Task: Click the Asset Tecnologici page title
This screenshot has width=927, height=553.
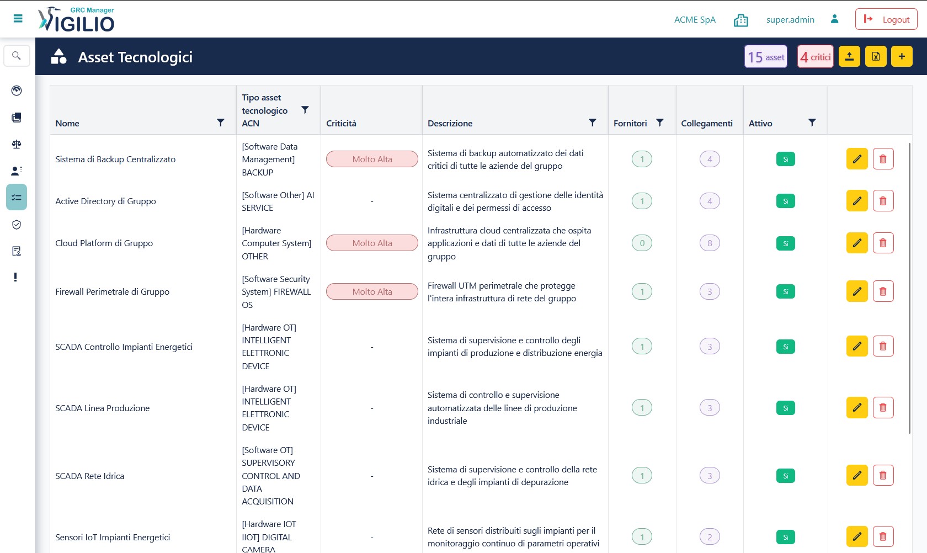Action: click(135, 57)
